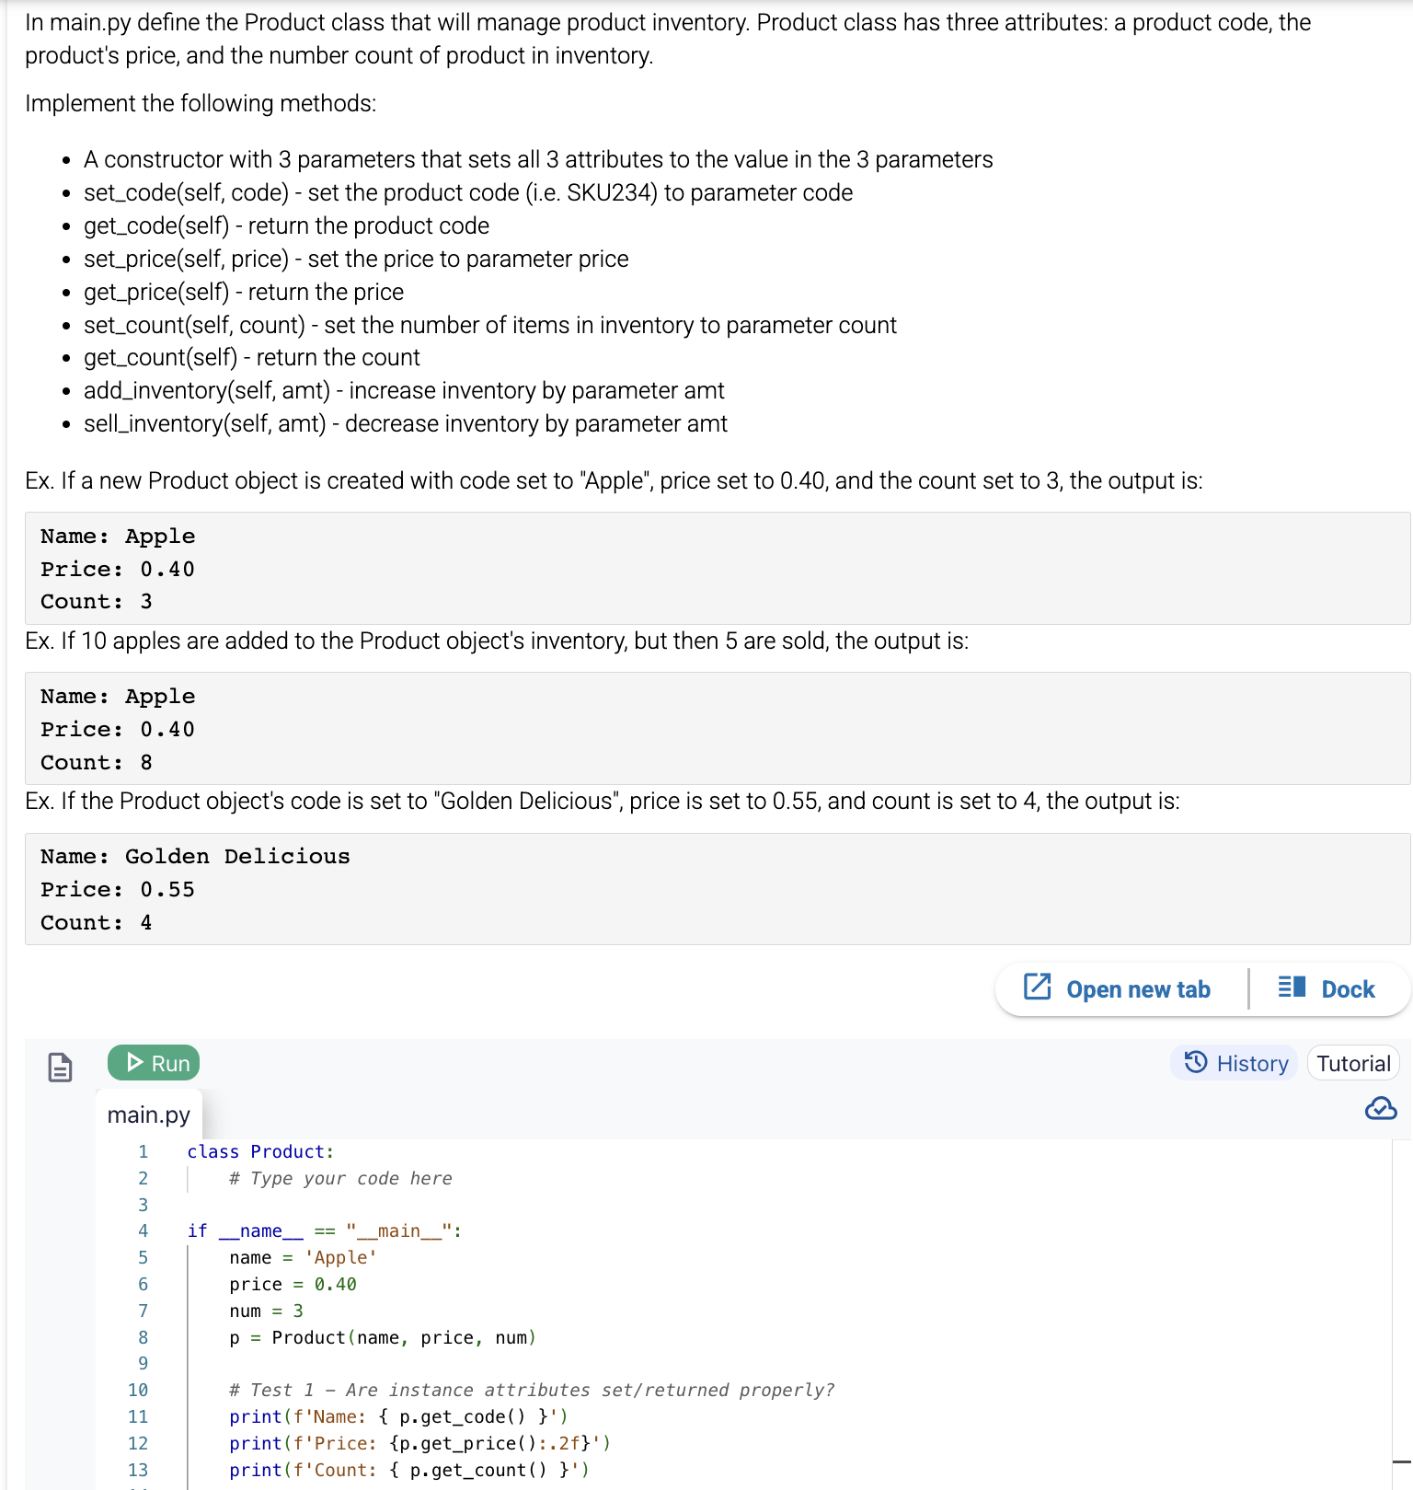The image size is (1413, 1490).
Task: Dock the editor panel
Action: click(x=1327, y=989)
